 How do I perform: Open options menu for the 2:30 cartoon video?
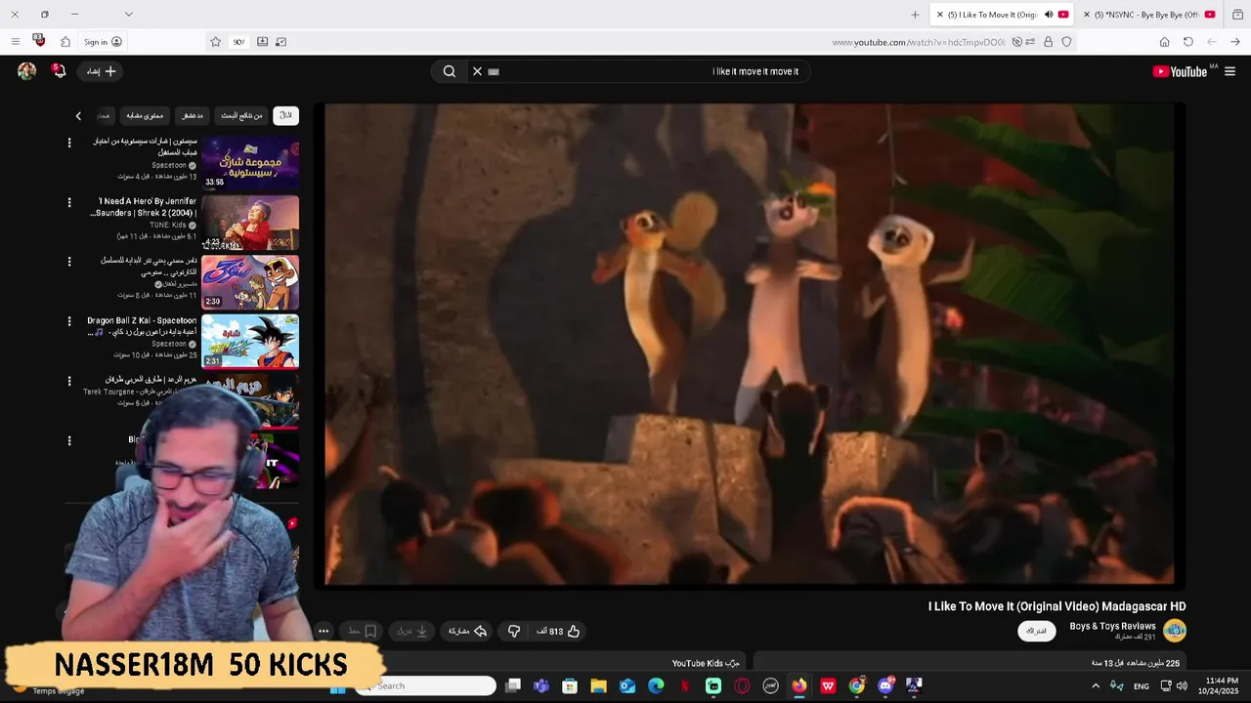[x=68, y=262]
